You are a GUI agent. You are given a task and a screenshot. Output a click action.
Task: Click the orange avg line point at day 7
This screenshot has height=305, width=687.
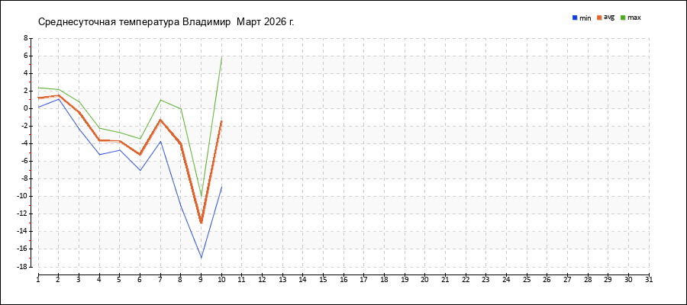160,120
